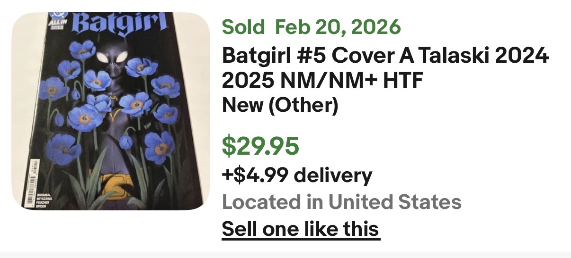Click the "New (Other)" condition label
Viewport: 571px width, 258px height.
coord(280,106)
